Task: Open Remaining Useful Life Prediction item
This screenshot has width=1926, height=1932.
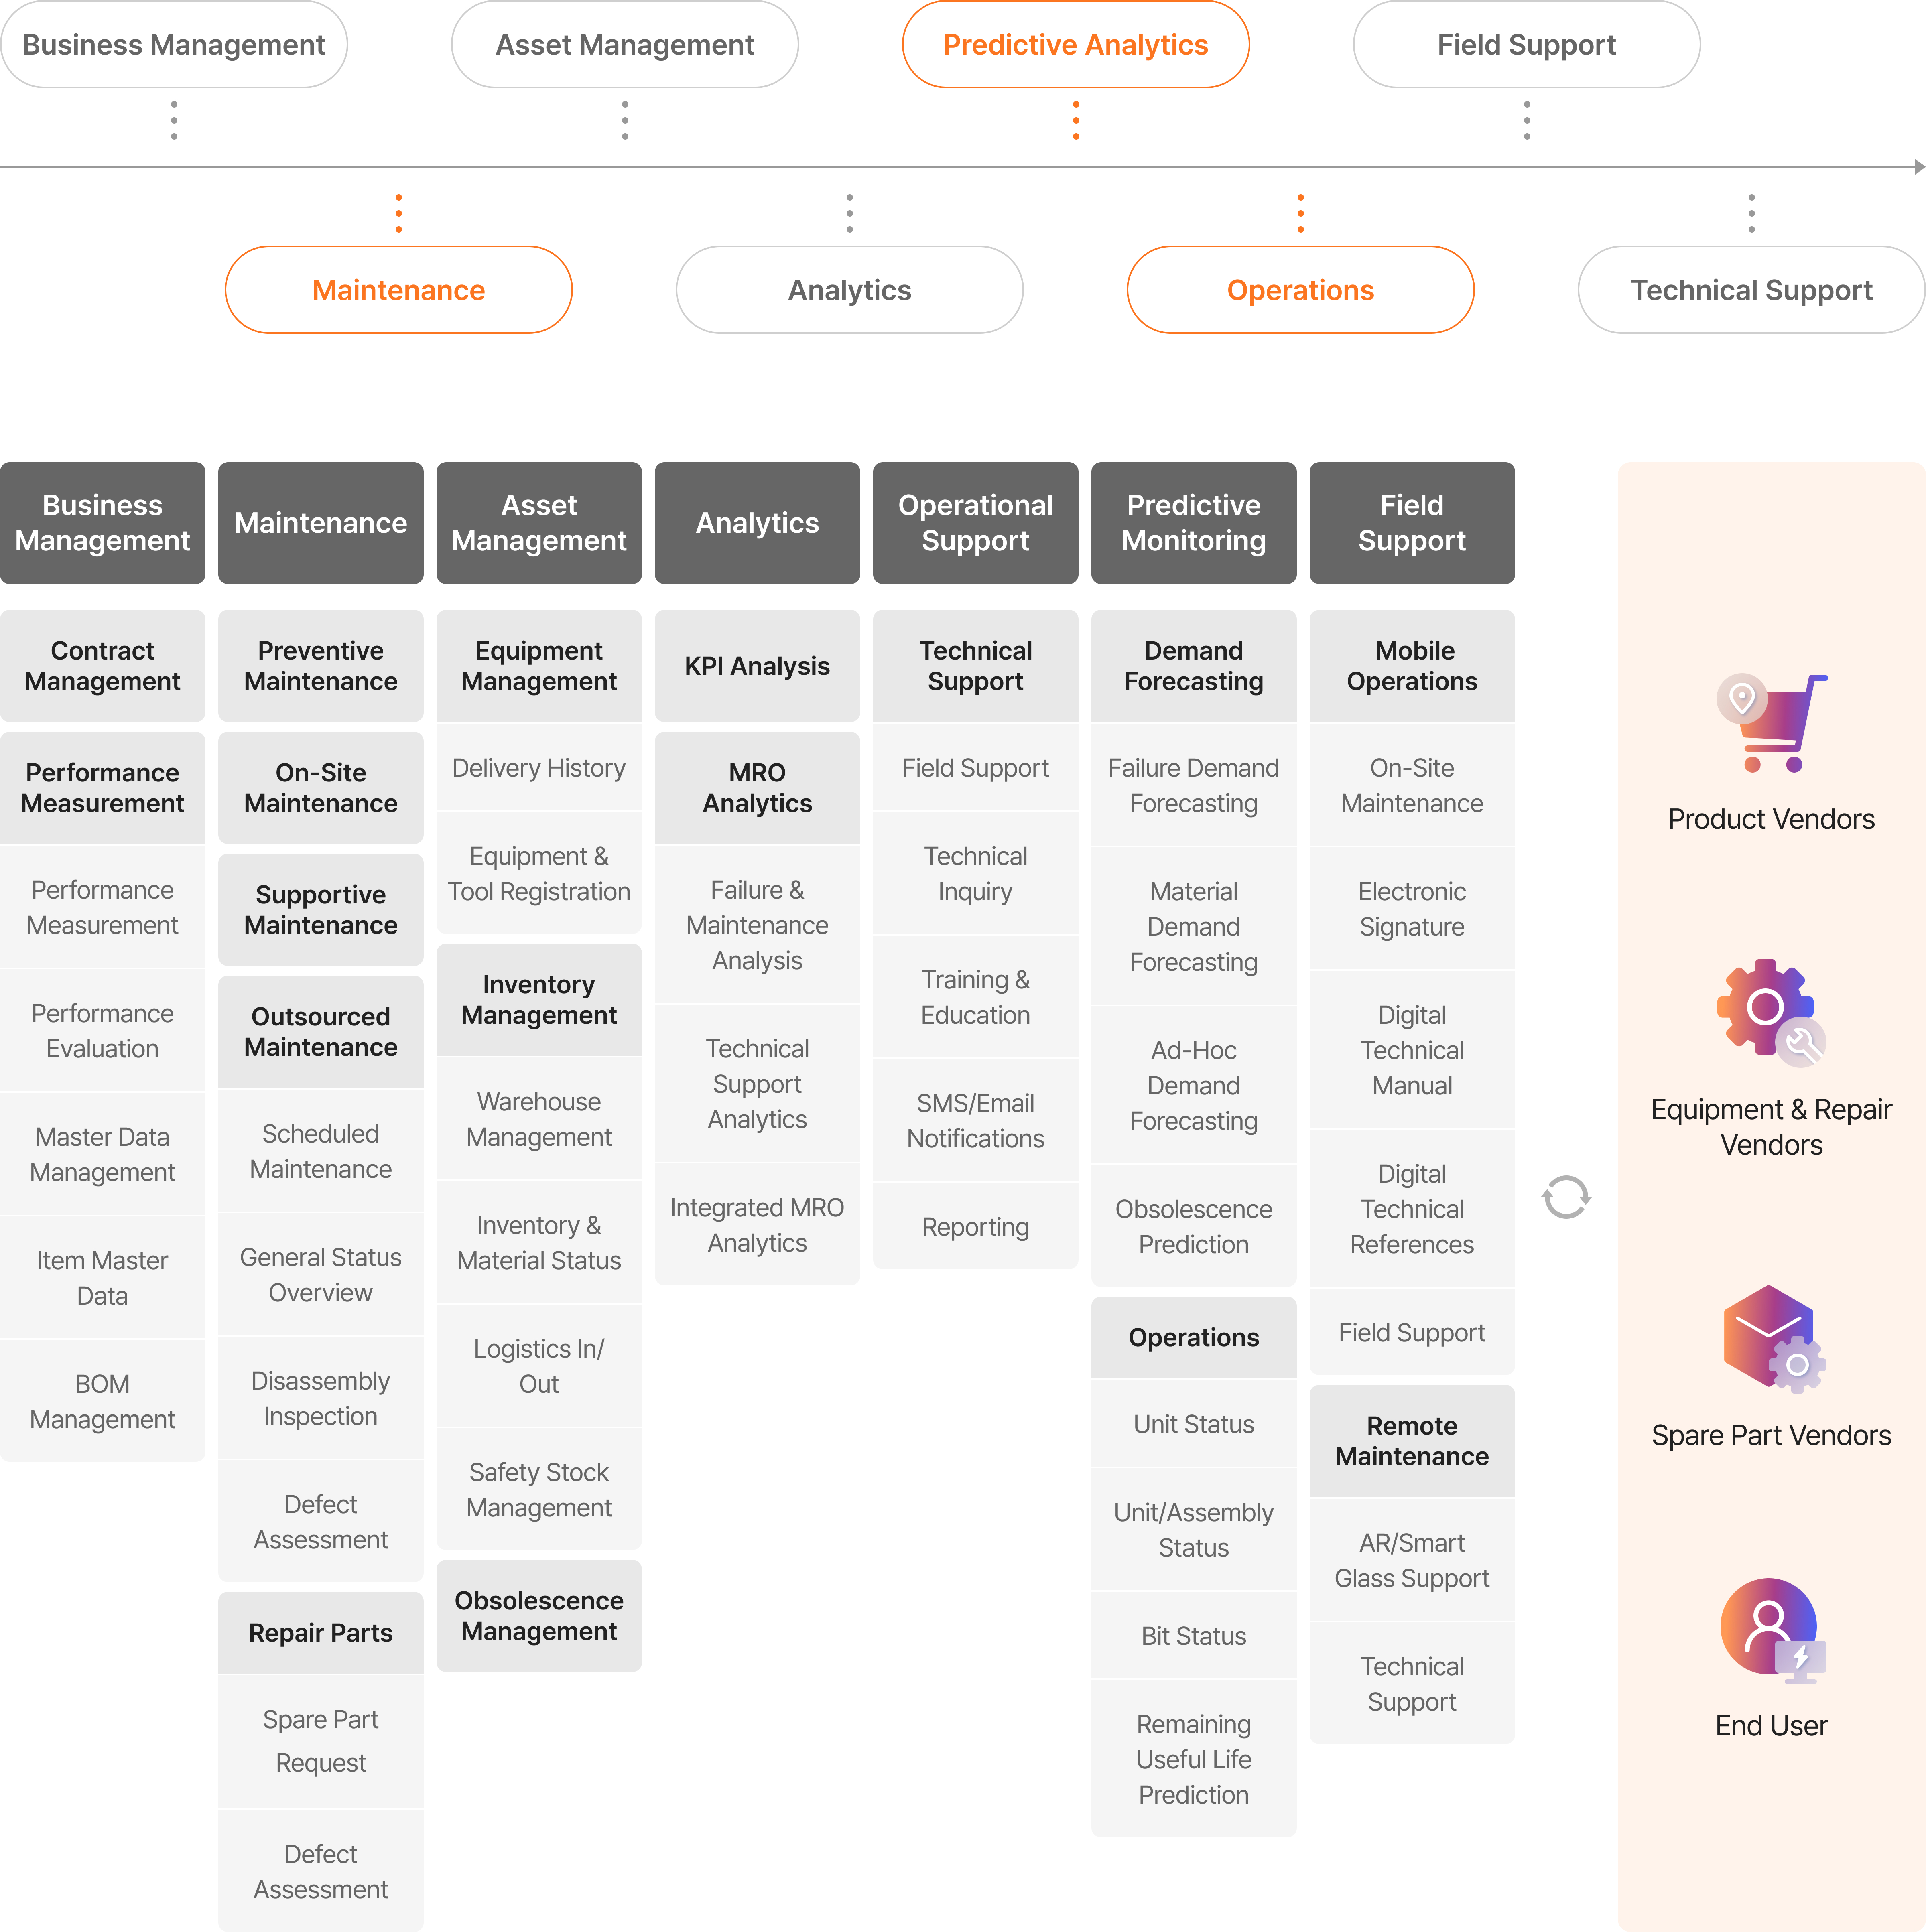Action: pos(1193,1759)
